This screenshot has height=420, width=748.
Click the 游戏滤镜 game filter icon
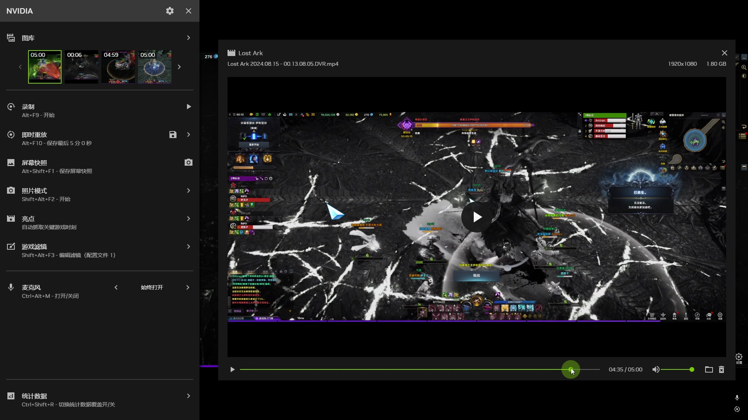pyautogui.click(x=11, y=247)
